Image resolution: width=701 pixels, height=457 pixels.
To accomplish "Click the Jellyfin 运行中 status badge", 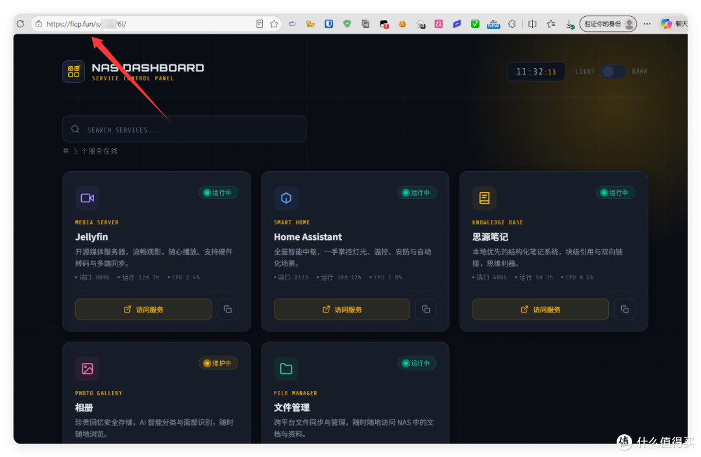I will [x=218, y=193].
